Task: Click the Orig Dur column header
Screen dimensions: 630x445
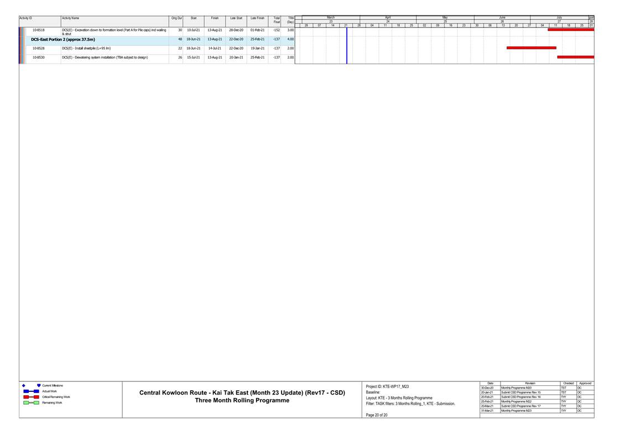Action: [176, 18]
